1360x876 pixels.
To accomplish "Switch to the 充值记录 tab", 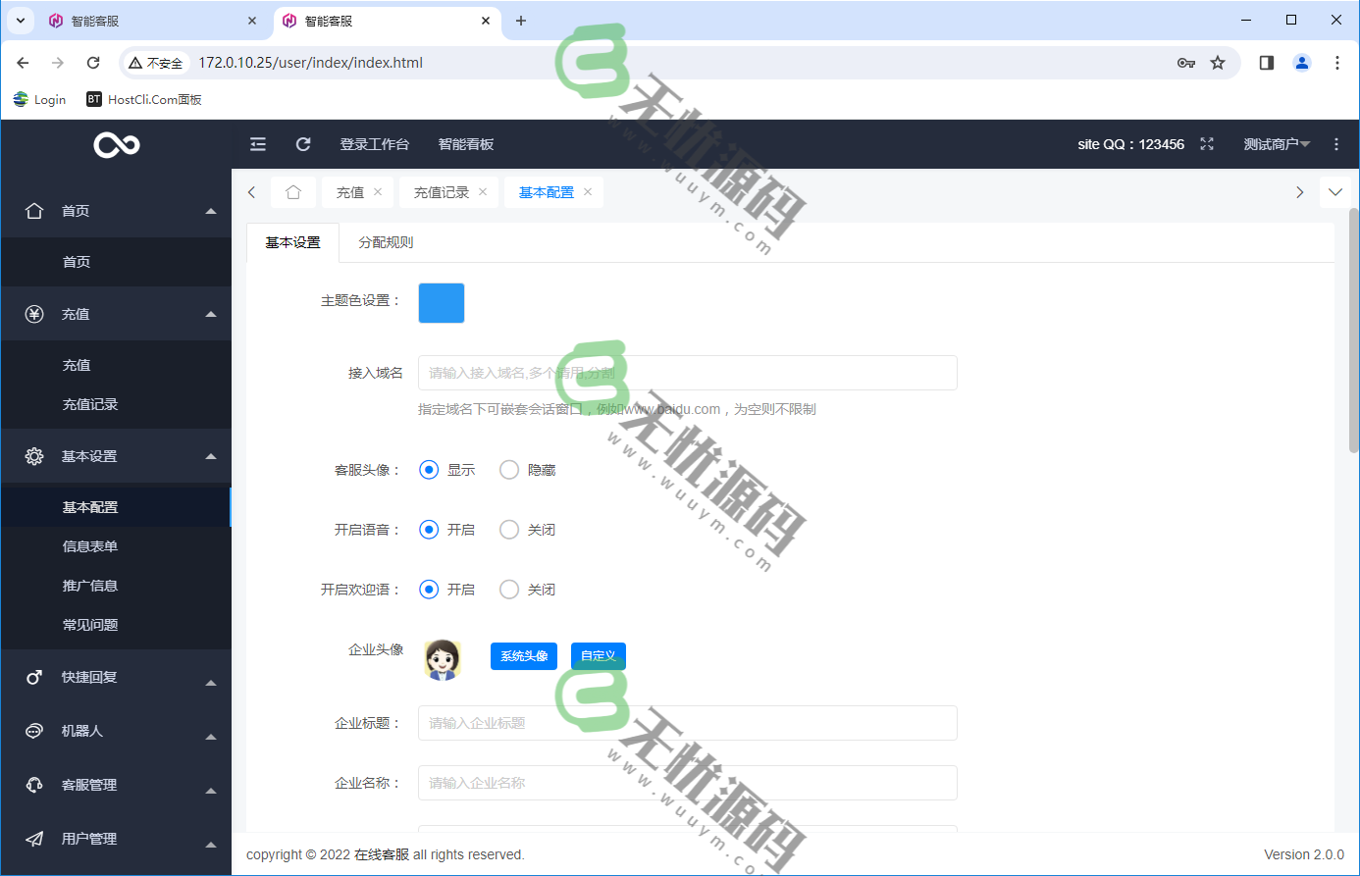I will point(442,191).
